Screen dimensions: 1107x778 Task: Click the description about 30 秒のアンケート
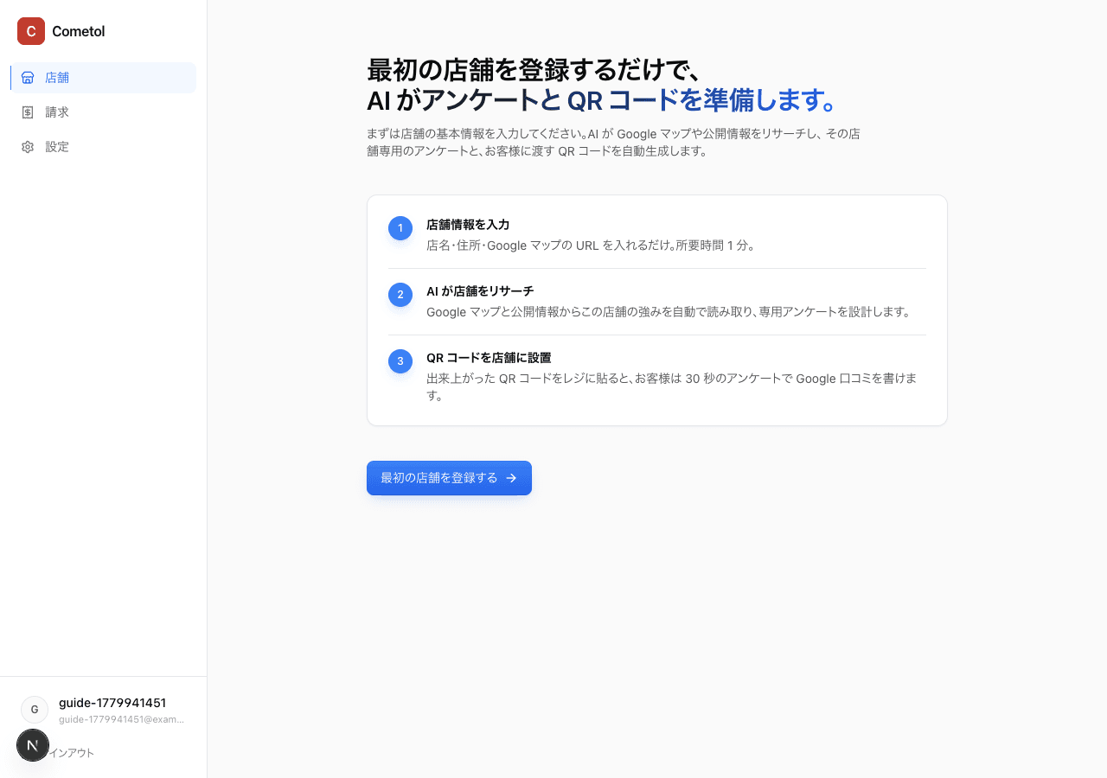click(x=672, y=387)
